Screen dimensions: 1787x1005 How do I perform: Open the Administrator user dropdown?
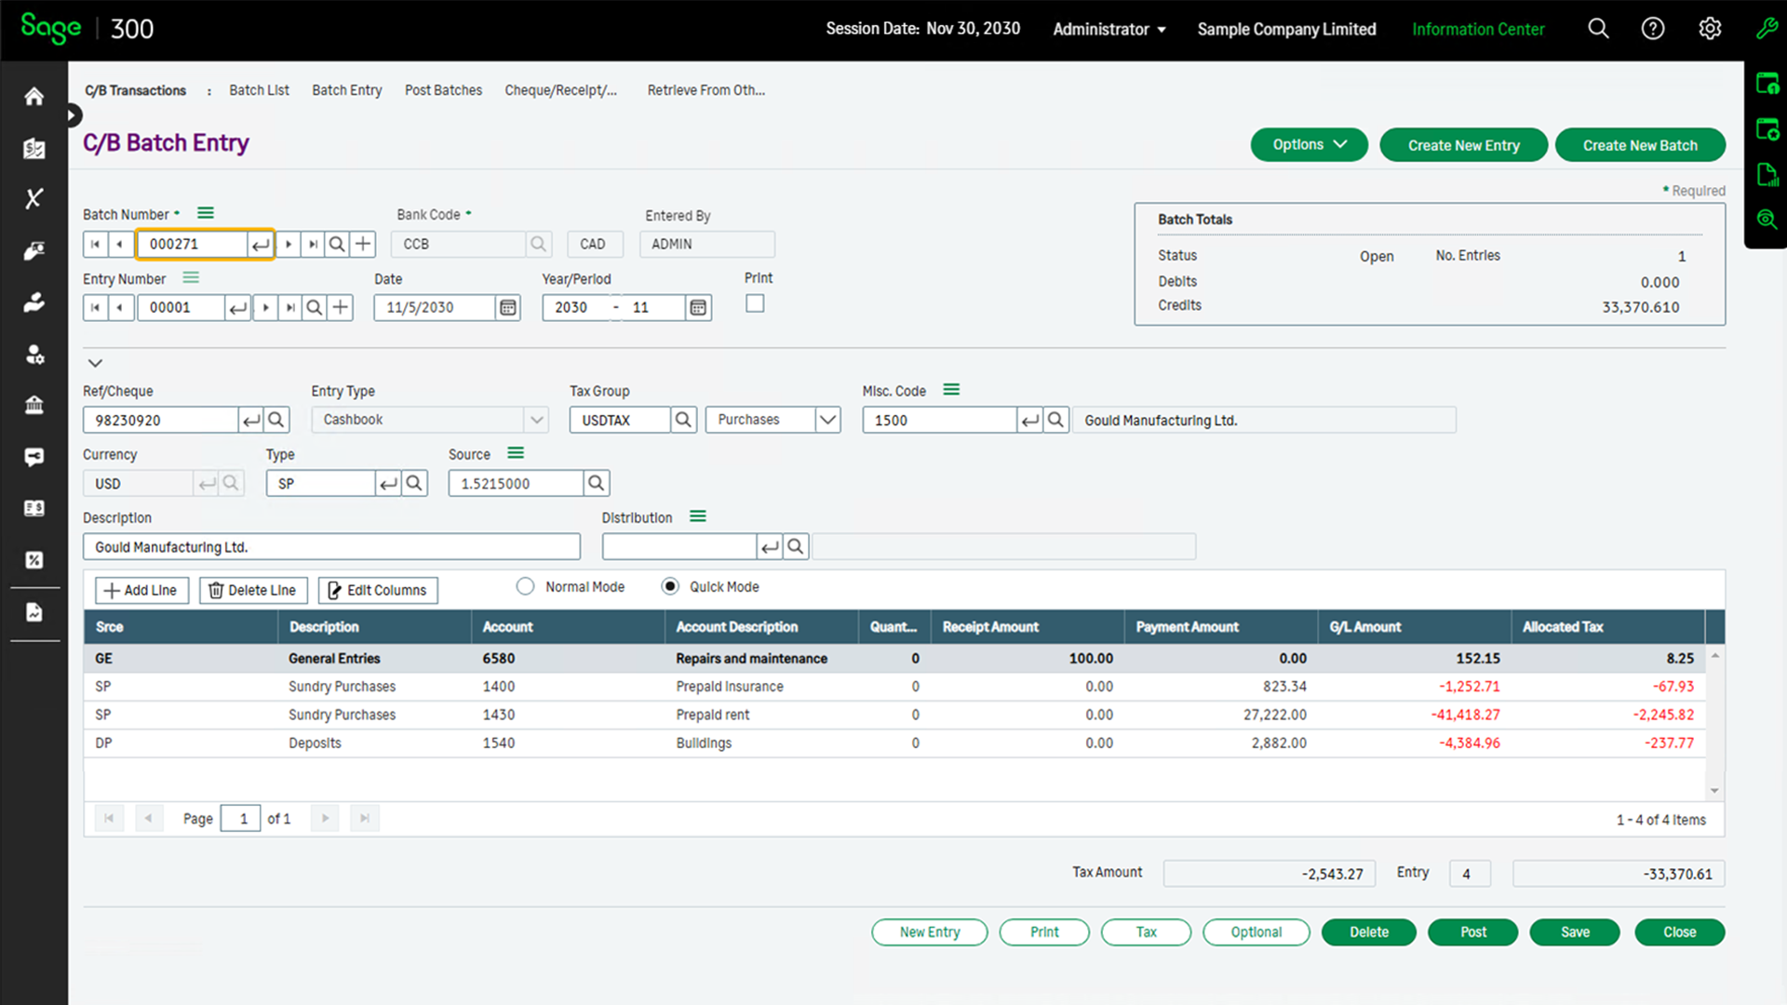[x=1109, y=29]
